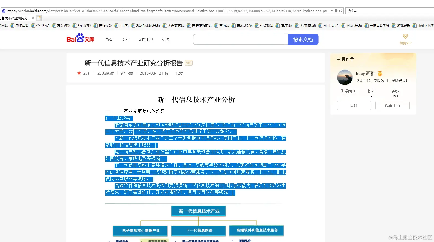The image size is (434, 242).
Task: Open the 雨林木风 bookmark
Action: (x=423, y=25)
